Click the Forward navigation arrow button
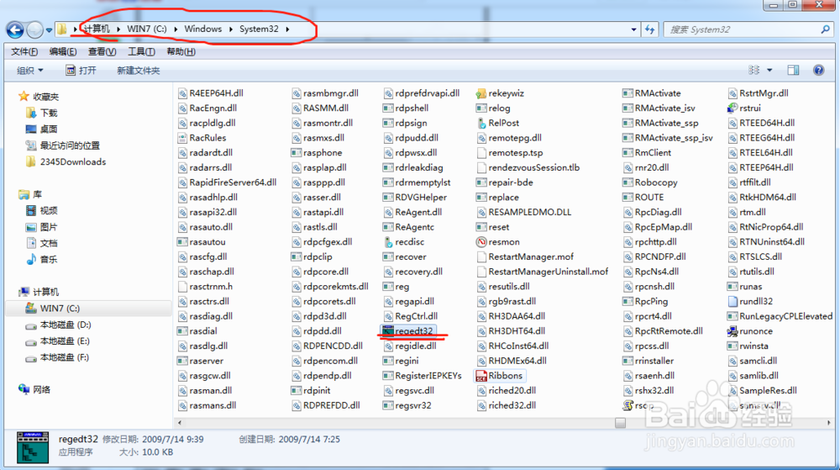 click(34, 29)
